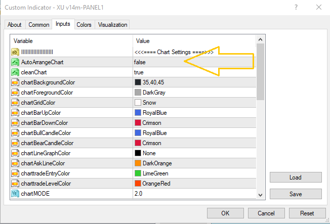Image resolution: width=330 pixels, height=224 pixels.
Task: Click the chartMODE numeric variable icon
Action: (x=15, y=194)
